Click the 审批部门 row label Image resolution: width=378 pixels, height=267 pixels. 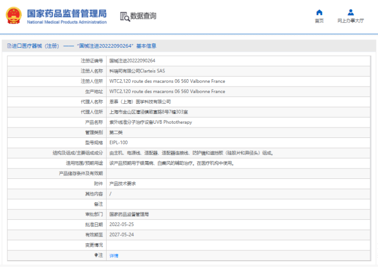94,214
